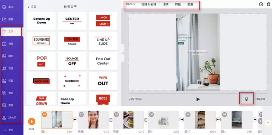The width and height of the screenshot is (272, 135).
Task: Open the 音樂 music section in sidebar
Action: [x=8, y=68]
